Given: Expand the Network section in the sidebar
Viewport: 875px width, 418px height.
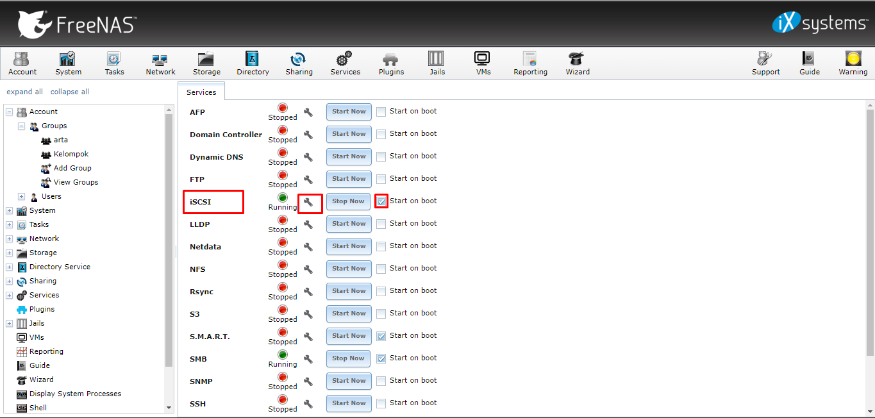Looking at the screenshot, I should (8, 238).
